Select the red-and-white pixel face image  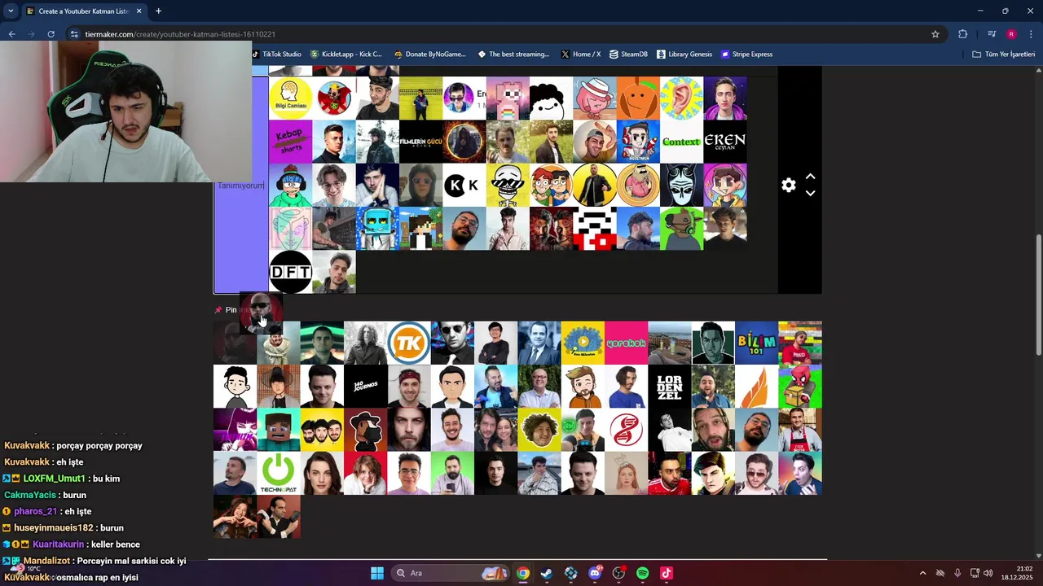(x=594, y=229)
